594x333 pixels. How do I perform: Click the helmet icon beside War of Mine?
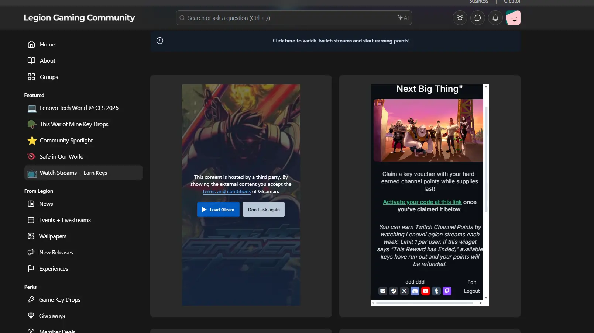32,124
